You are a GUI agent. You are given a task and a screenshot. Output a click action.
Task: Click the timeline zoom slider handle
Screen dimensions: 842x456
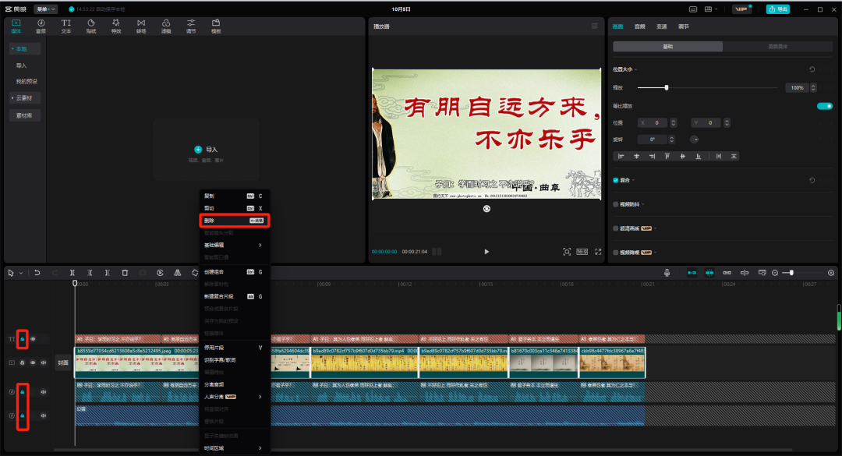pyautogui.click(x=791, y=273)
